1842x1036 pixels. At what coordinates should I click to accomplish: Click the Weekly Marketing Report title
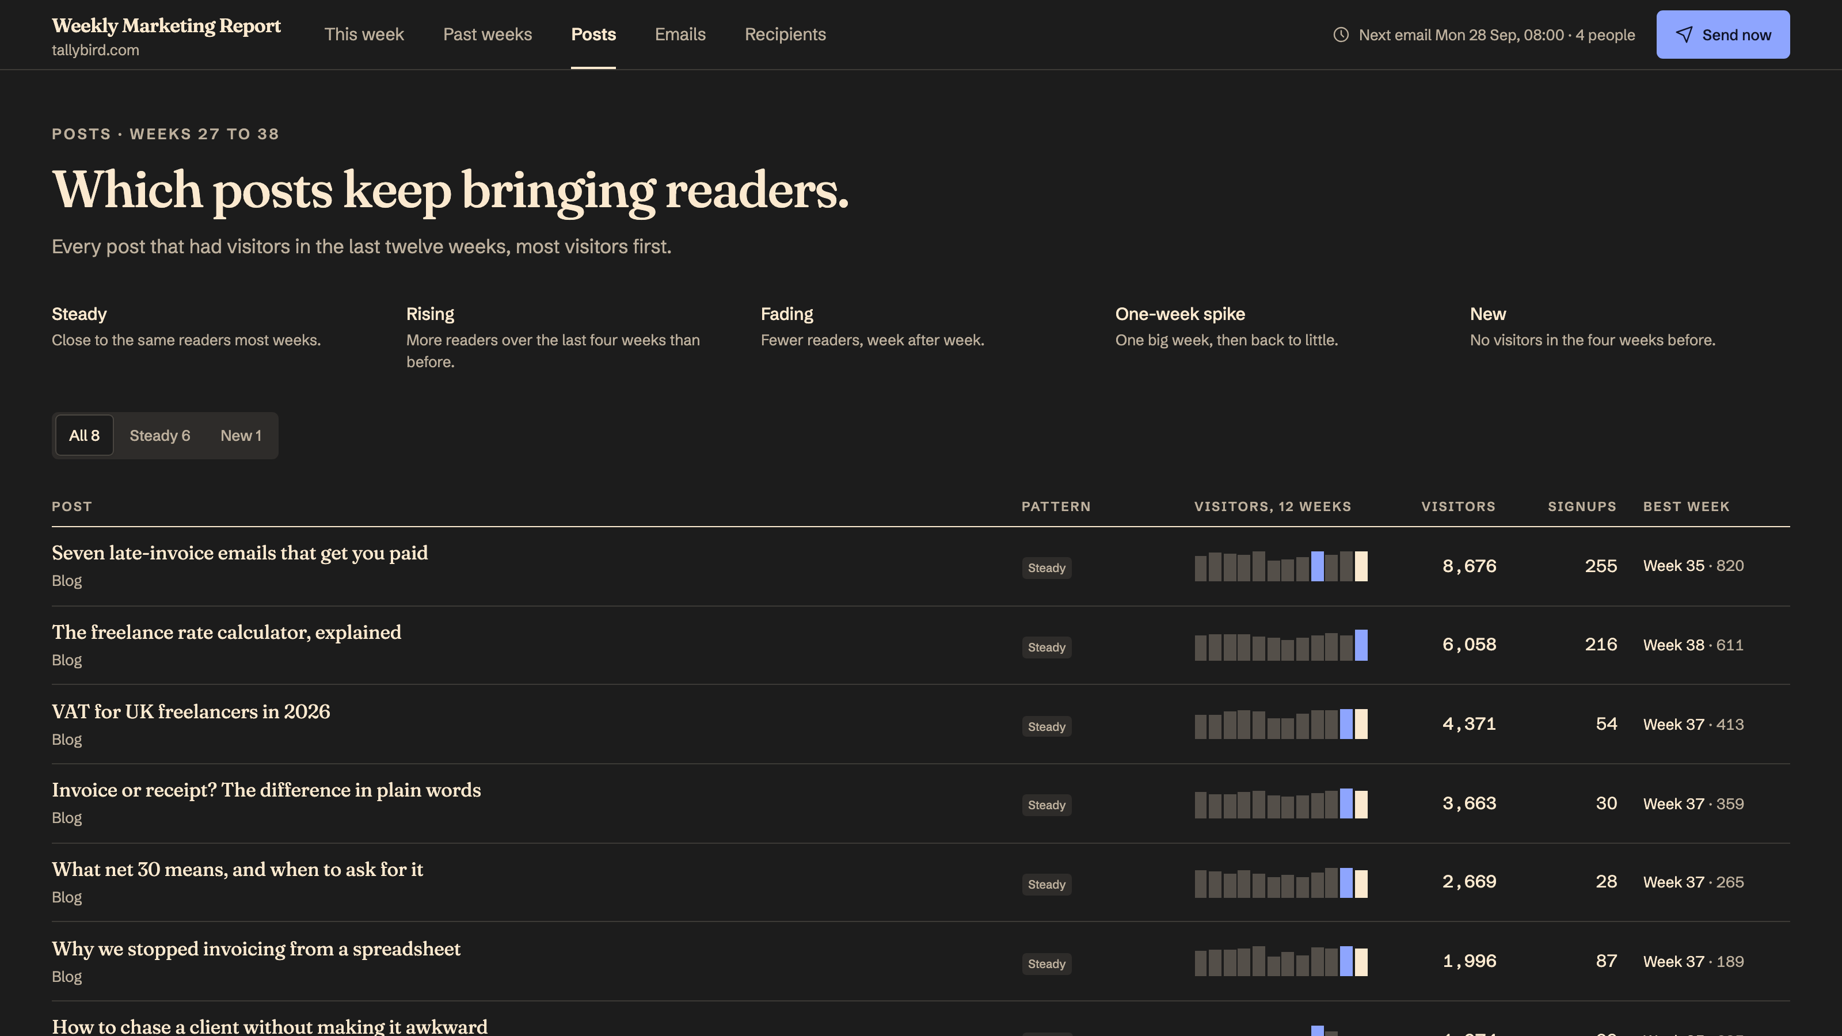click(x=166, y=26)
